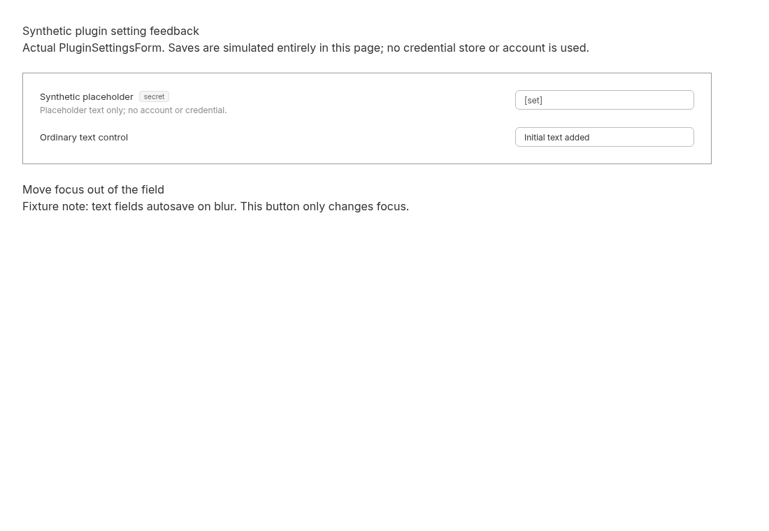Click the Move focus out of the field button
Screen dimensions: 769x531
click(x=93, y=190)
